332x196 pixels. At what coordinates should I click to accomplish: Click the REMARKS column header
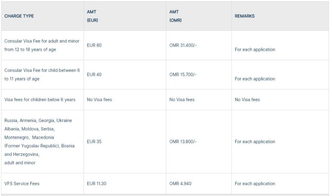[245, 16]
